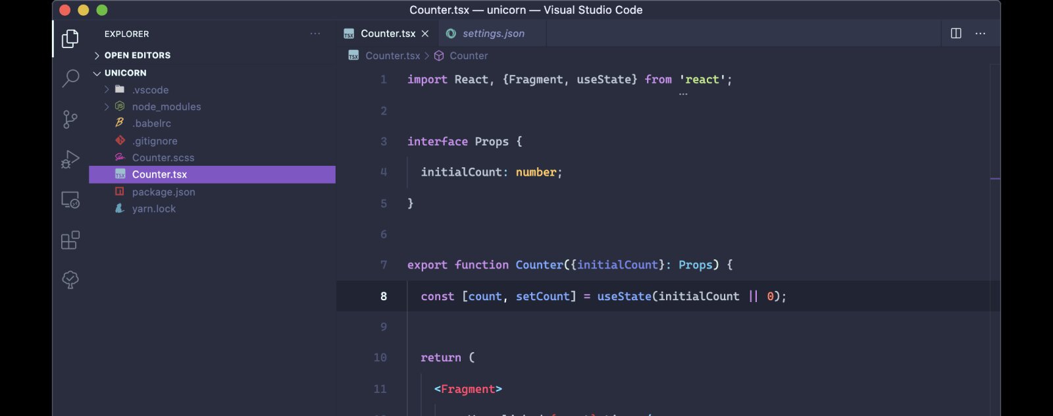Expand the OPEN EDITORS section
Image resolution: width=1053 pixels, height=416 pixels.
coord(97,55)
